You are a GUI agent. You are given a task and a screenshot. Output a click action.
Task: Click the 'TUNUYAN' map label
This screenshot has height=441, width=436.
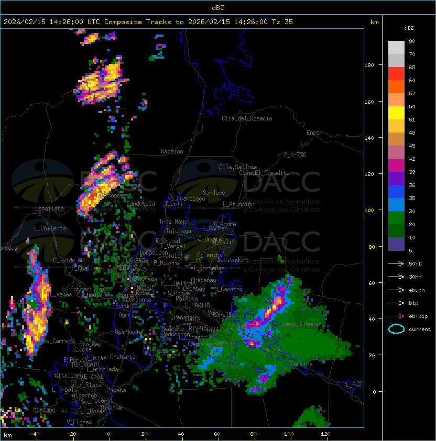[x=111, y=408]
